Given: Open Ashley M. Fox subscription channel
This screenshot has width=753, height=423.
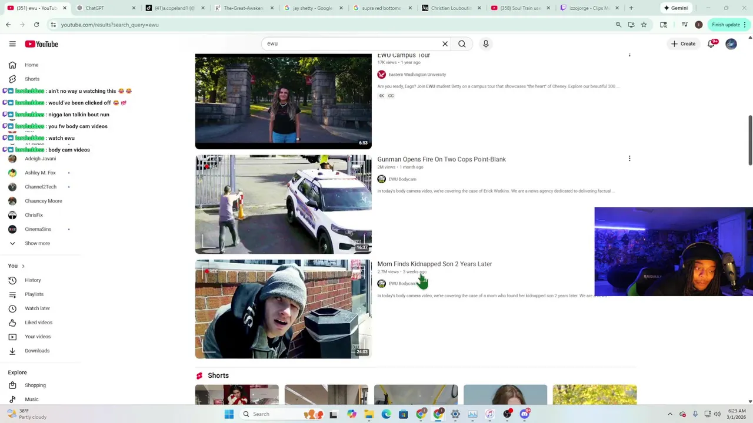Looking at the screenshot, I should coord(40,173).
